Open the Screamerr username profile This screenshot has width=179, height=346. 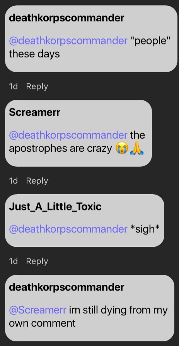click(x=34, y=112)
